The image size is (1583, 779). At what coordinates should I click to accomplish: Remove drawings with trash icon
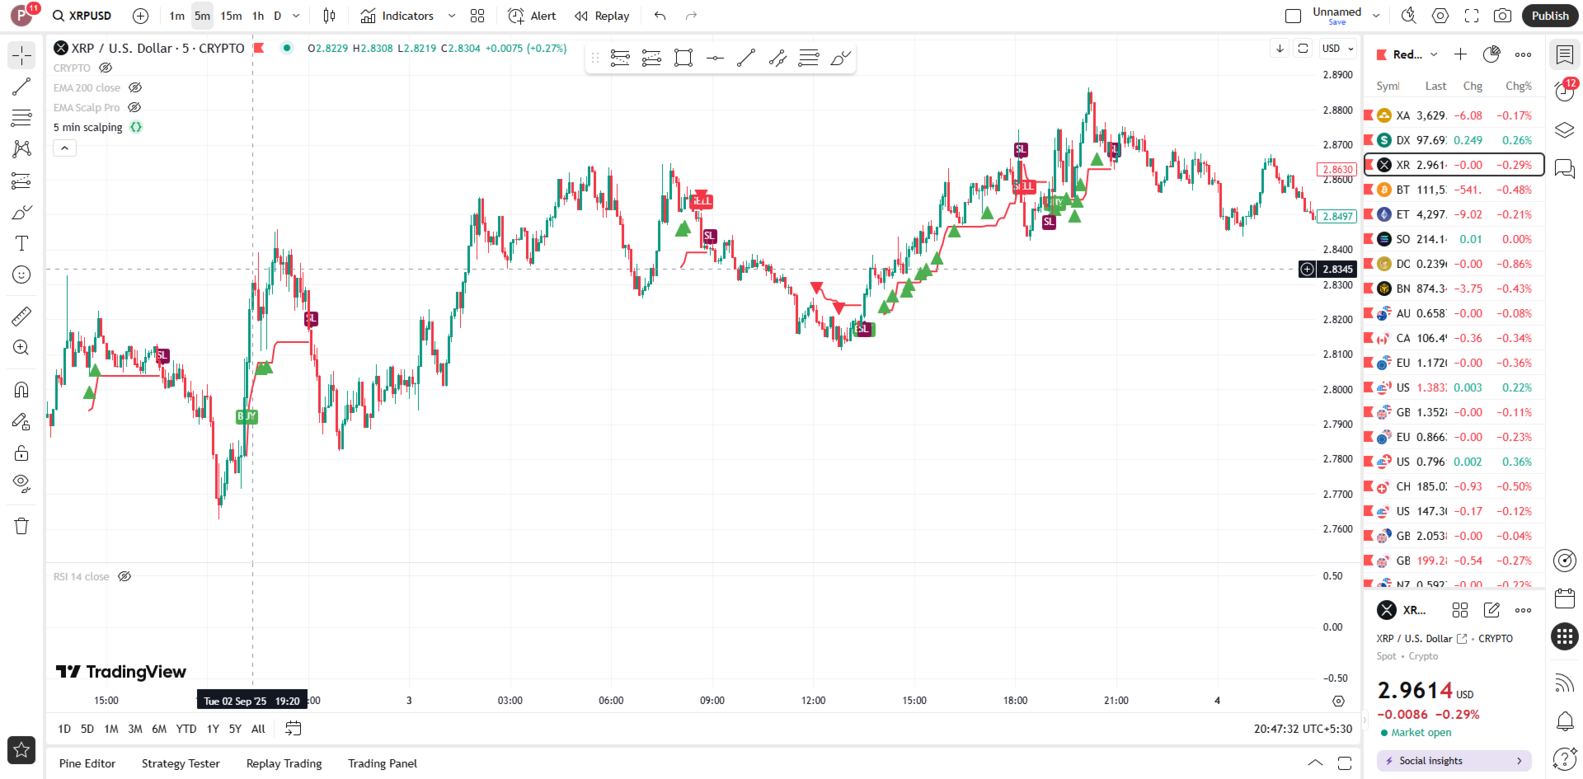tap(21, 526)
